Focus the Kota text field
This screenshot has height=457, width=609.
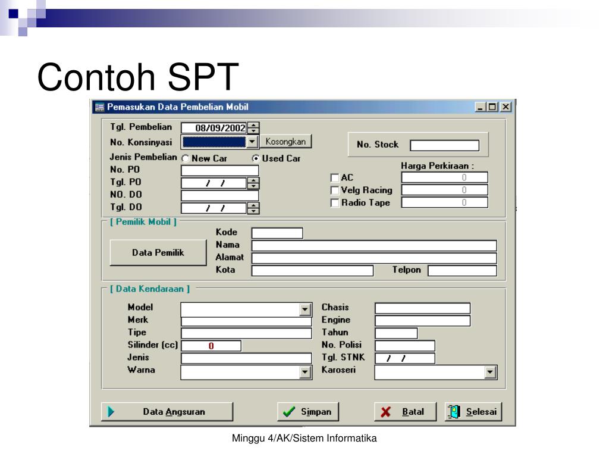click(x=313, y=271)
